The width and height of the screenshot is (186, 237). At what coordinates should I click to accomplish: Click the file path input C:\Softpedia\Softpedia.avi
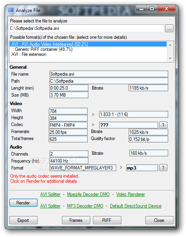(87, 28)
